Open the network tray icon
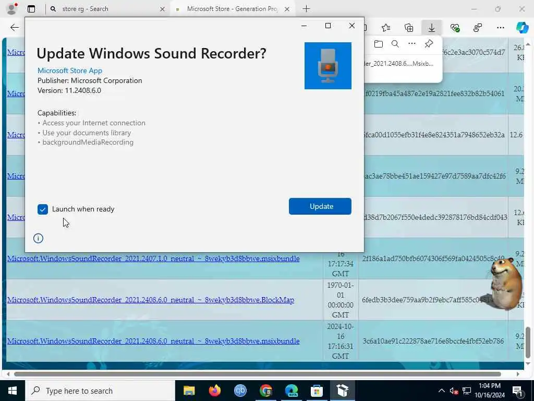Image resolution: width=534 pixels, height=401 pixels. [x=467, y=391]
